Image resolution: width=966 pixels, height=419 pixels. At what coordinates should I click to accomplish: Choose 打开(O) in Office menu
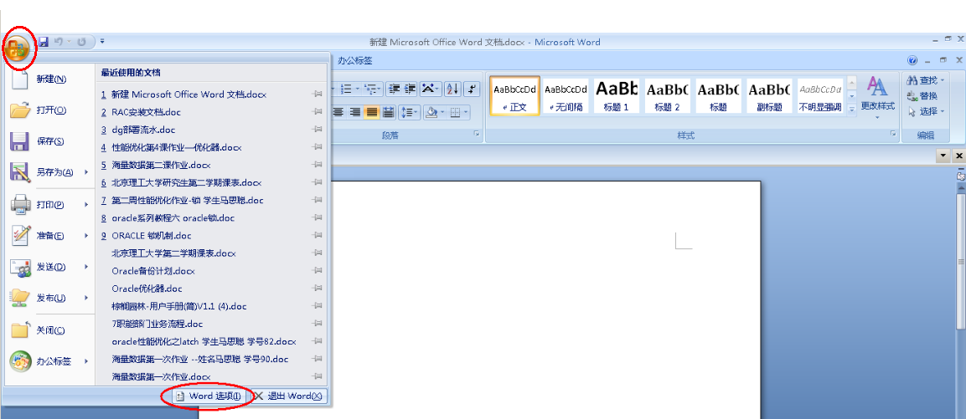[x=49, y=110]
